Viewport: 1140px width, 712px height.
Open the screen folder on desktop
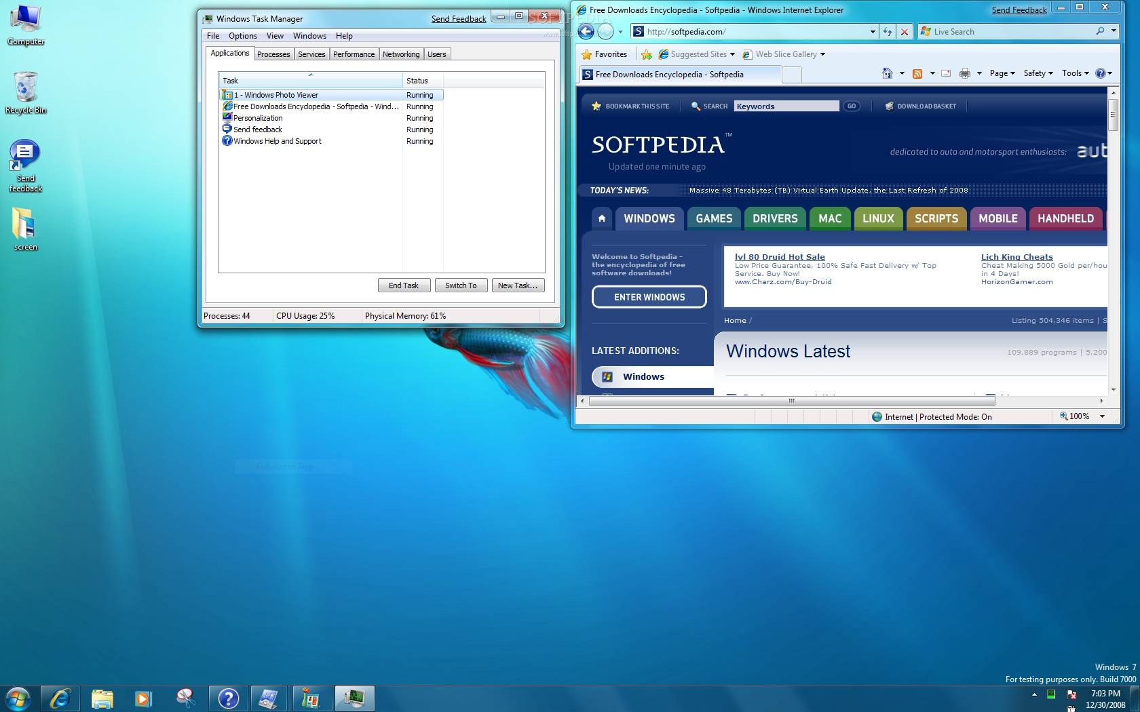coord(26,229)
